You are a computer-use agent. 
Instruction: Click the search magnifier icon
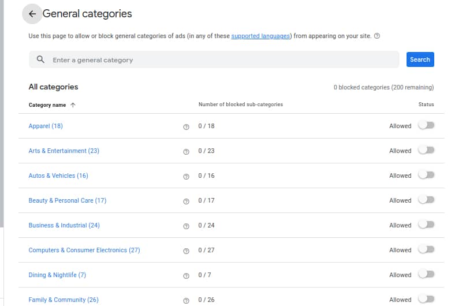[40, 59]
